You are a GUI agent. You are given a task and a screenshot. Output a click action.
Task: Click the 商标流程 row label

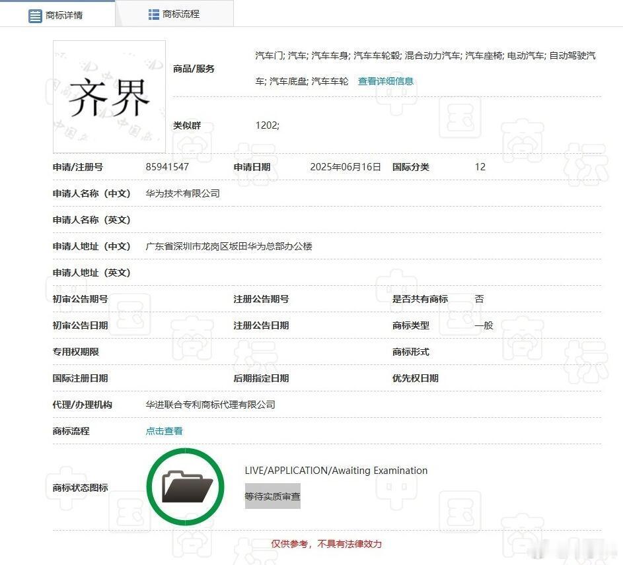point(71,431)
